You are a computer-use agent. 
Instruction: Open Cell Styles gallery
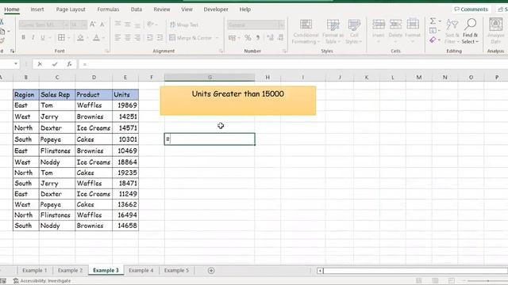(x=354, y=32)
